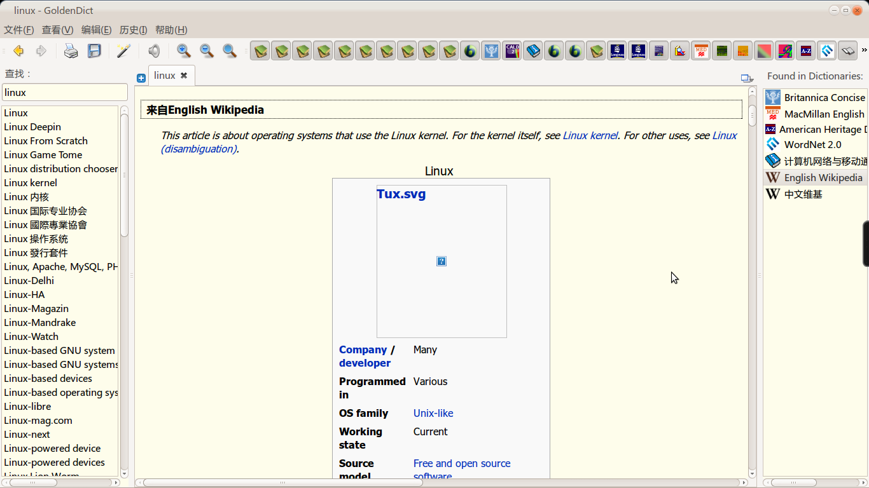Screen dimensions: 869x488
Task: Follow the Linux kernel link in the hatnote
Action: [590, 135]
